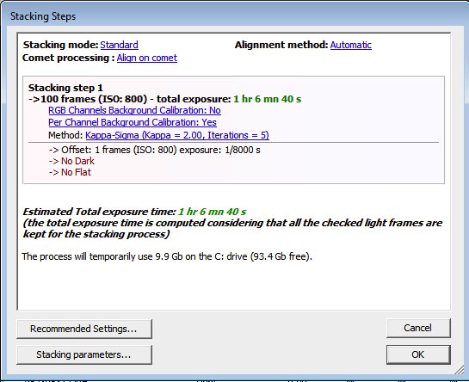The height and width of the screenshot is (382, 469).
Task: Confirm stacking with the OK button
Action: [x=418, y=354]
